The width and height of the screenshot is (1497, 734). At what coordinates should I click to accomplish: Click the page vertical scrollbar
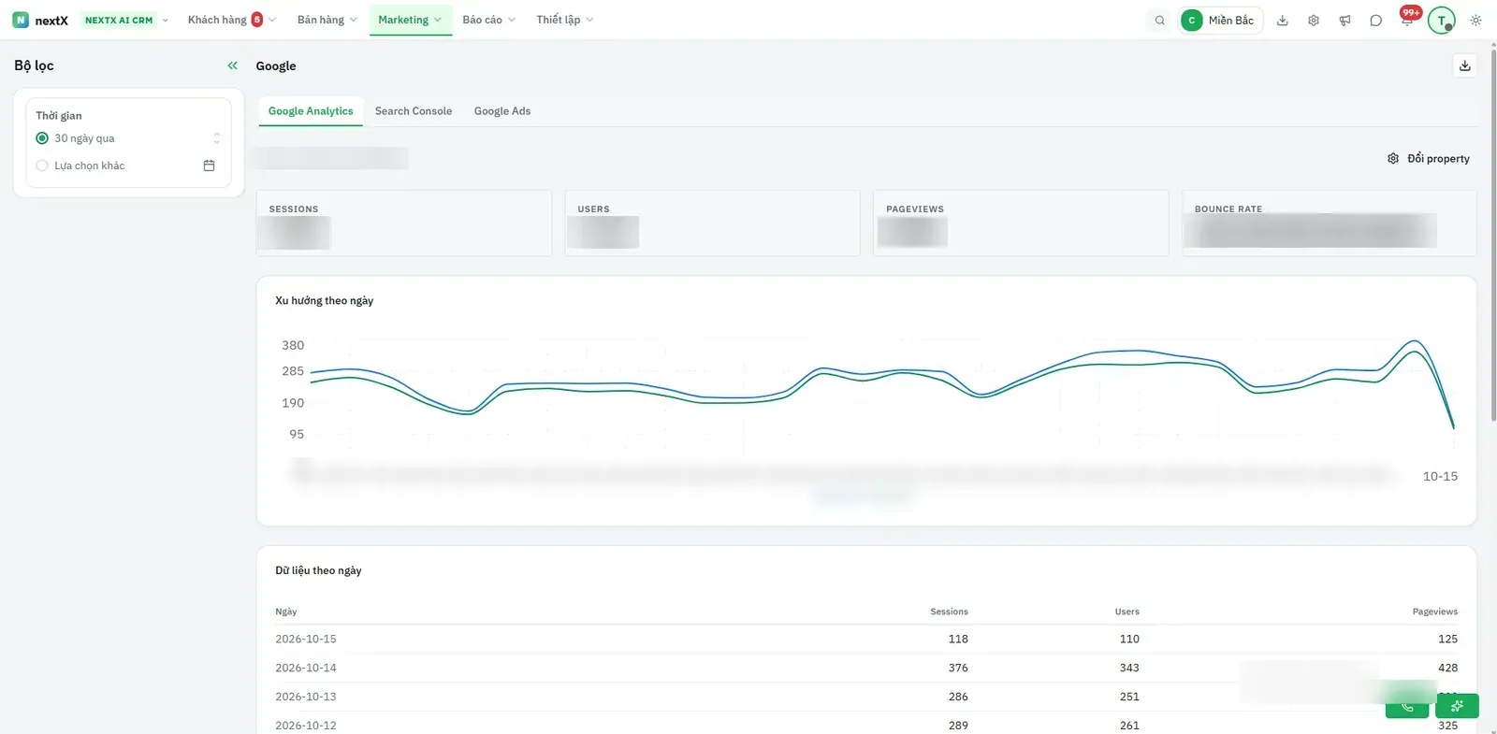[x=1492, y=234]
